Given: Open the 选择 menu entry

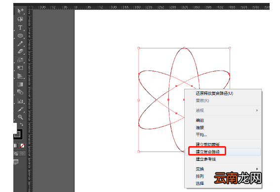Looking at the screenshot, I should click(200, 184).
